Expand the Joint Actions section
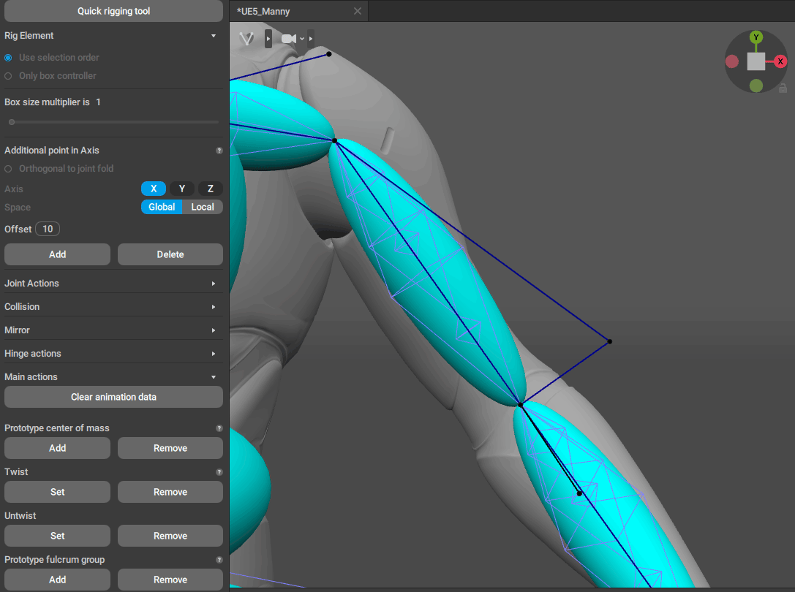 coord(113,284)
